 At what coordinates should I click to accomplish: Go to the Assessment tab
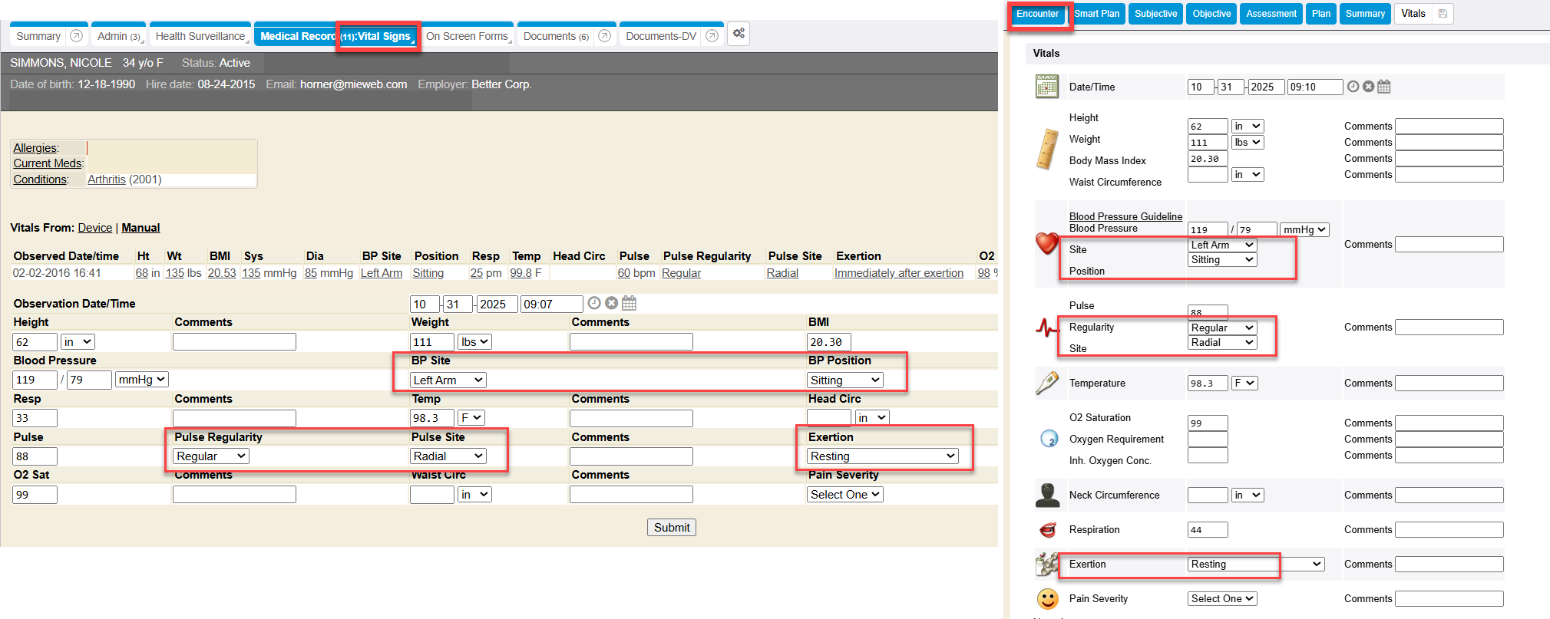point(1271,14)
